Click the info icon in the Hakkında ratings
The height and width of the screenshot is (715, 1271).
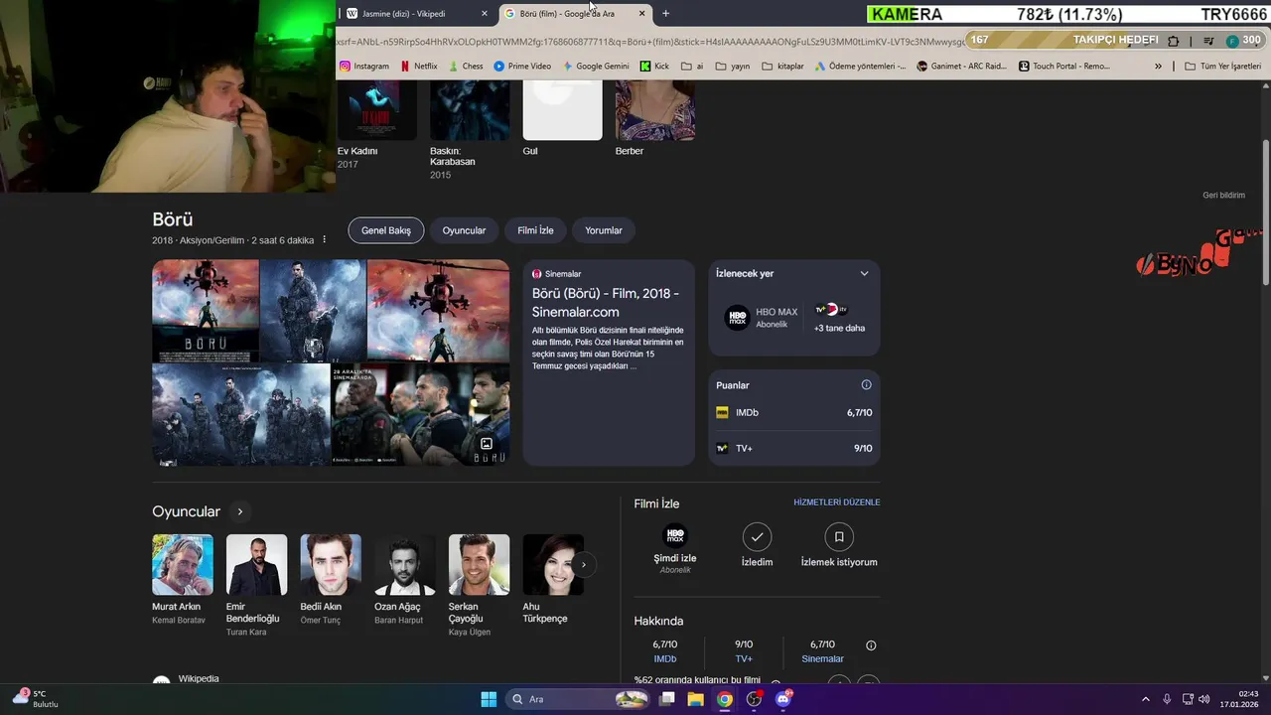(x=871, y=645)
